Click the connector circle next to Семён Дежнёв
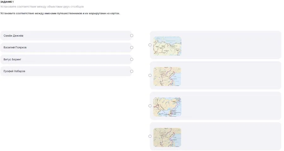284x151 pixels. (x=132, y=36)
